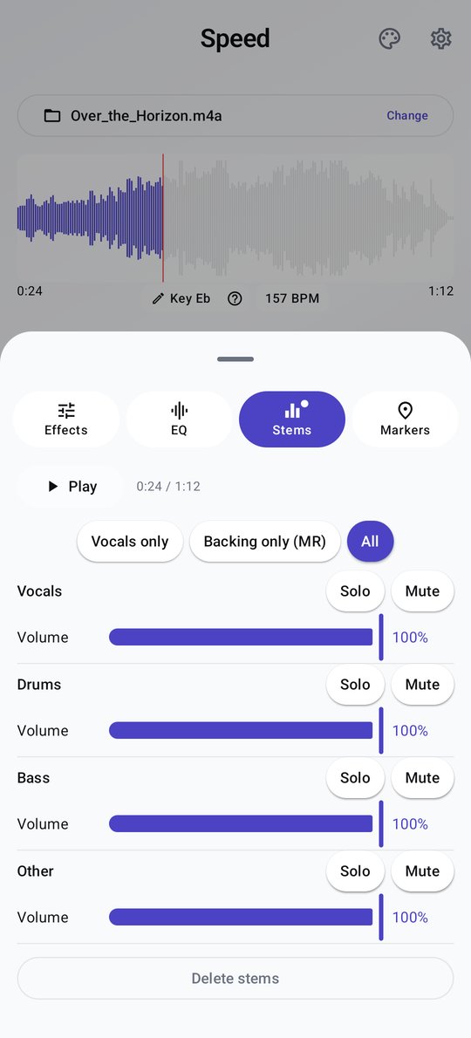This screenshot has height=1038, width=471.
Task: Click the folder icon beside Over_the_Horizon.m4a
Action: click(x=52, y=116)
